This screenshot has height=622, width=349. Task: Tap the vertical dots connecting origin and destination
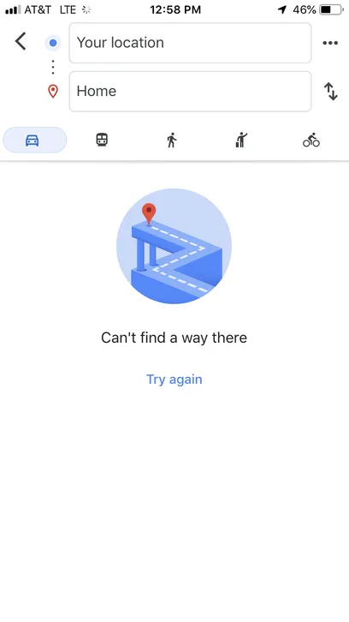pyautogui.click(x=53, y=67)
